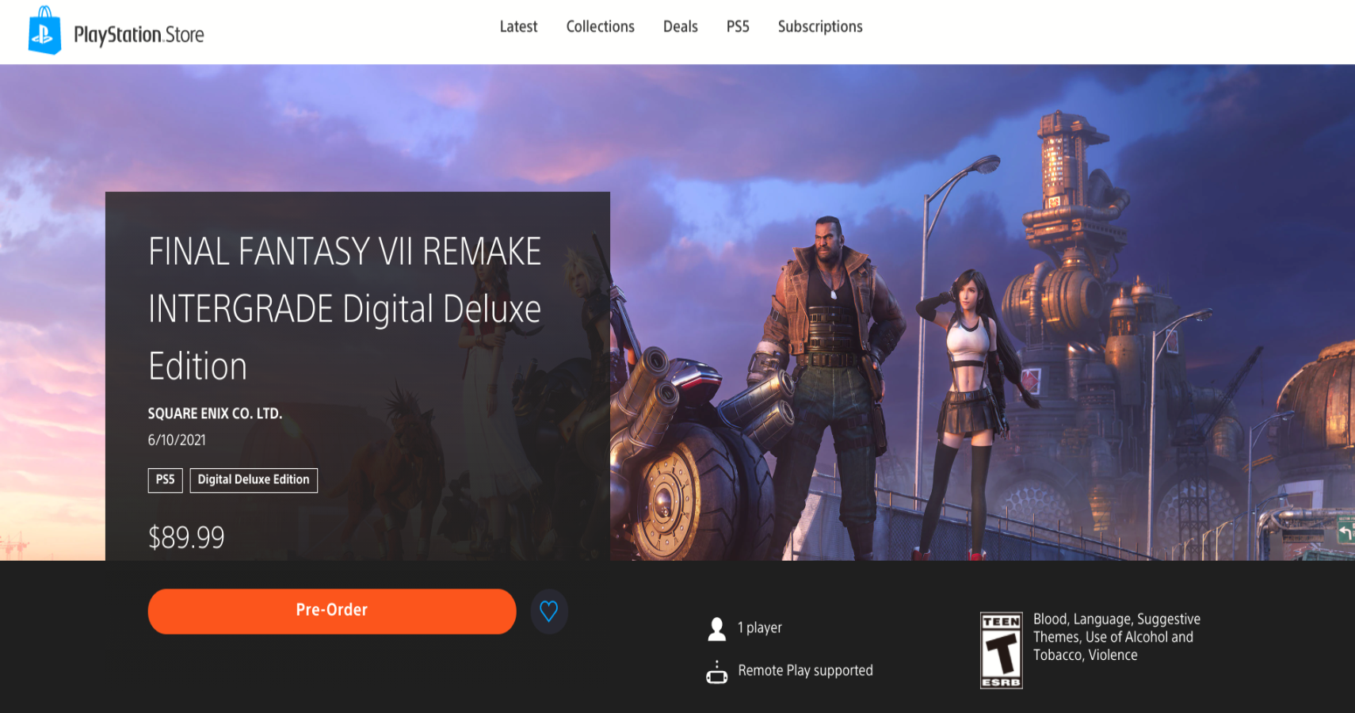The width and height of the screenshot is (1355, 713).
Task: Click the single player person icon
Action: point(717,628)
